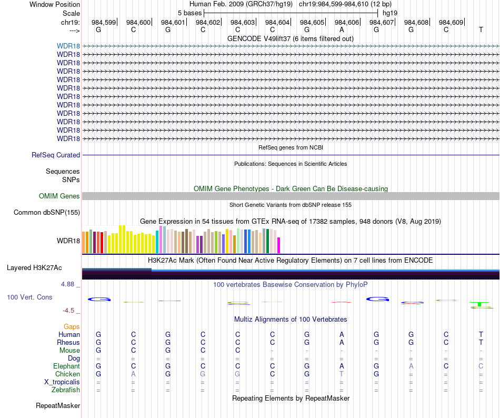
Task: Click the RefSeq Curated intron line
Action: (291, 155)
